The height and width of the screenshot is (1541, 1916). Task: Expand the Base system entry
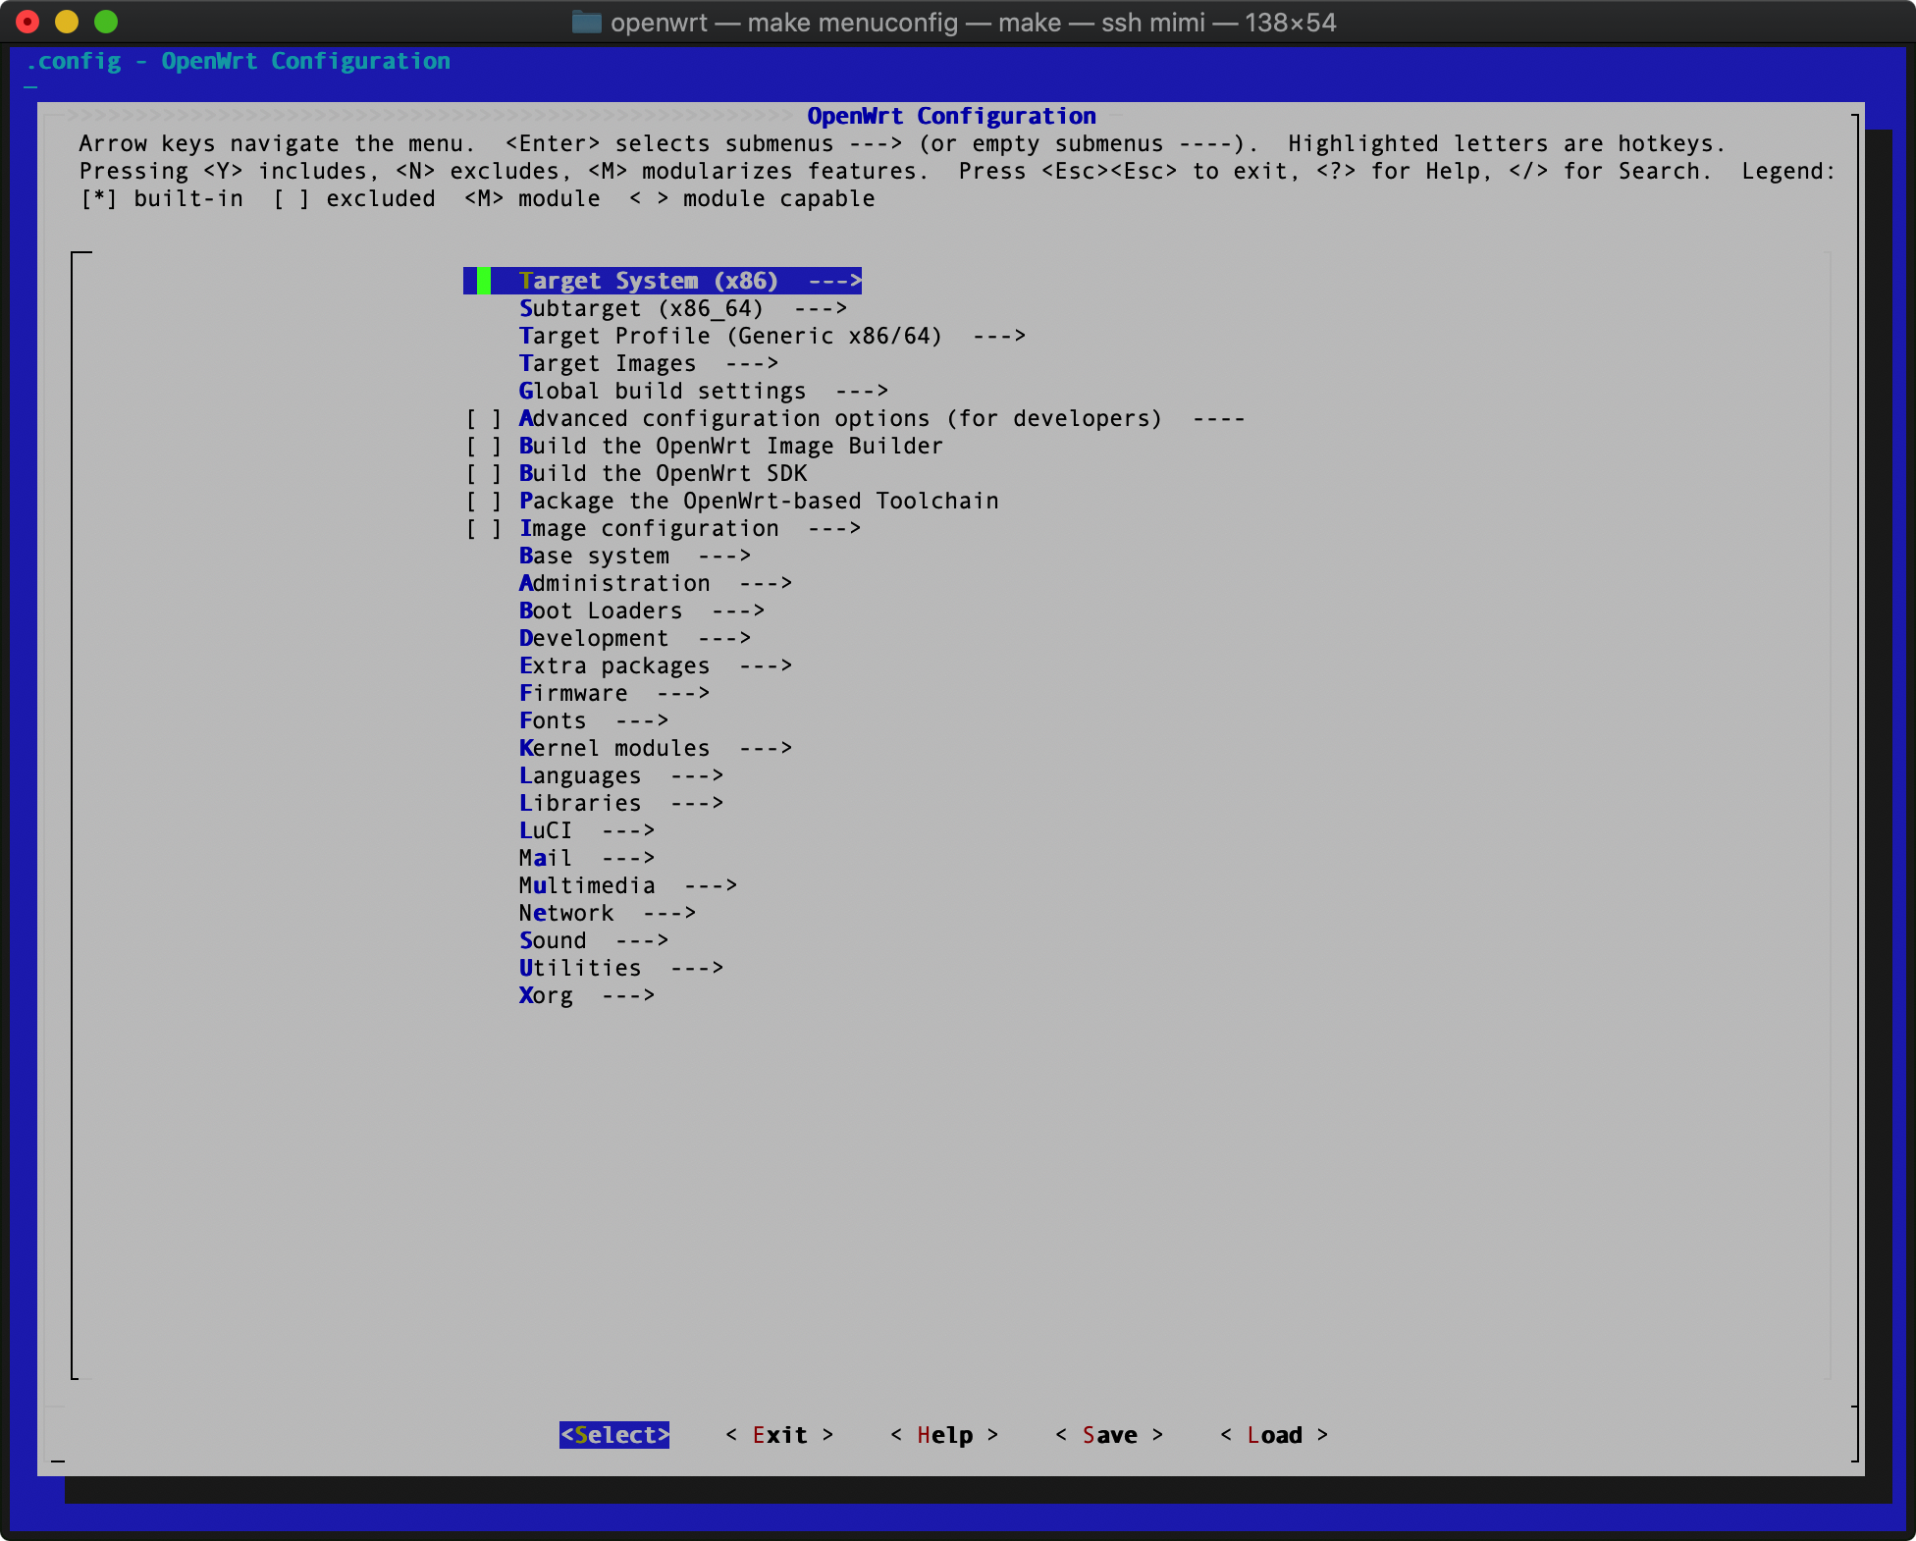coord(634,556)
